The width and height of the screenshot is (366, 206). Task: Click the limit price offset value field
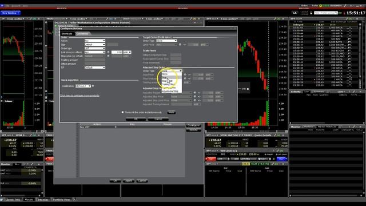(x=117, y=52)
